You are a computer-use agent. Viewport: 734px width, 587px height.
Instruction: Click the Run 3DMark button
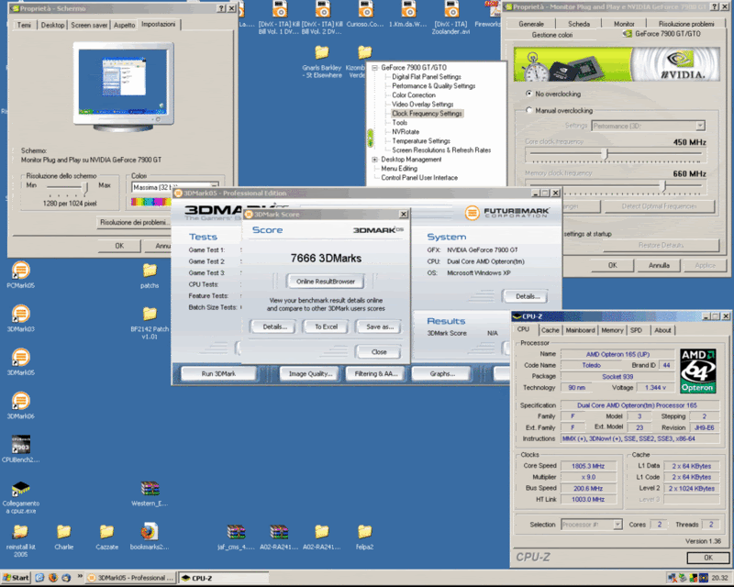[x=218, y=373]
